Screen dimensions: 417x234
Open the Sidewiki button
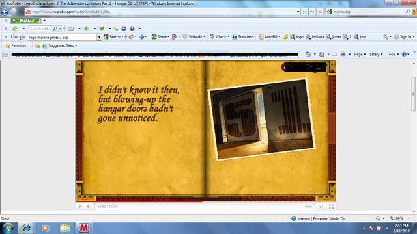(194, 37)
